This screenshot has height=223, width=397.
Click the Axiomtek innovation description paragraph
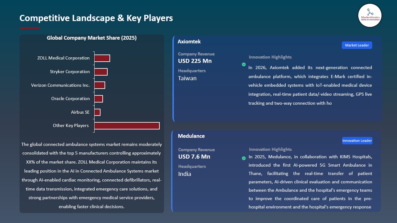coord(310,85)
